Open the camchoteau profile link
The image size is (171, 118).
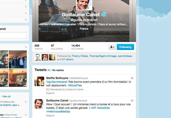pos(125,56)
